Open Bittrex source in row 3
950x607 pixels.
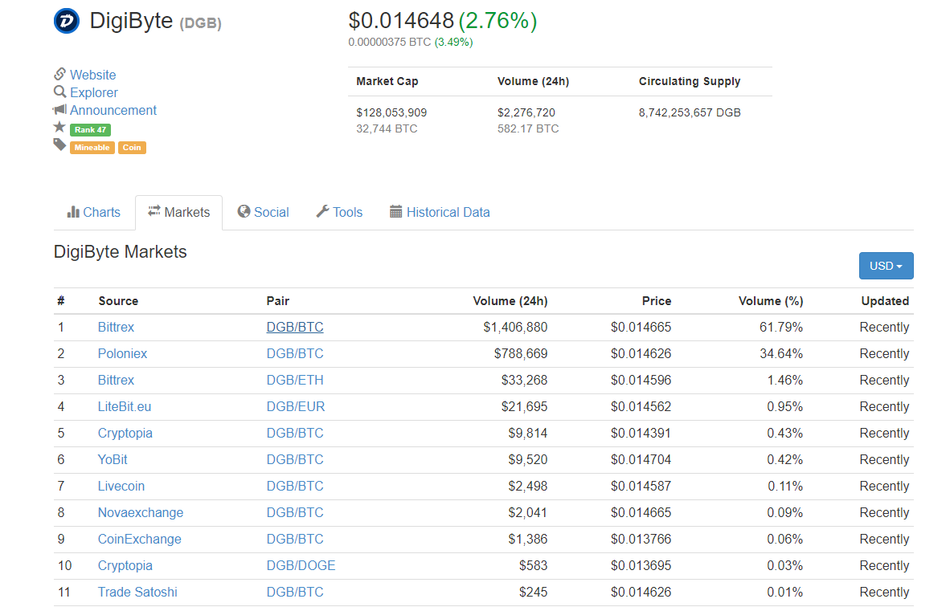pyautogui.click(x=116, y=381)
